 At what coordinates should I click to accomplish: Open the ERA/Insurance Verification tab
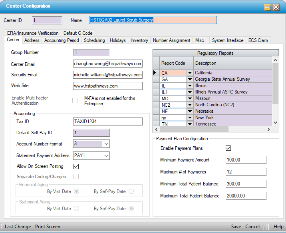tap(33, 33)
